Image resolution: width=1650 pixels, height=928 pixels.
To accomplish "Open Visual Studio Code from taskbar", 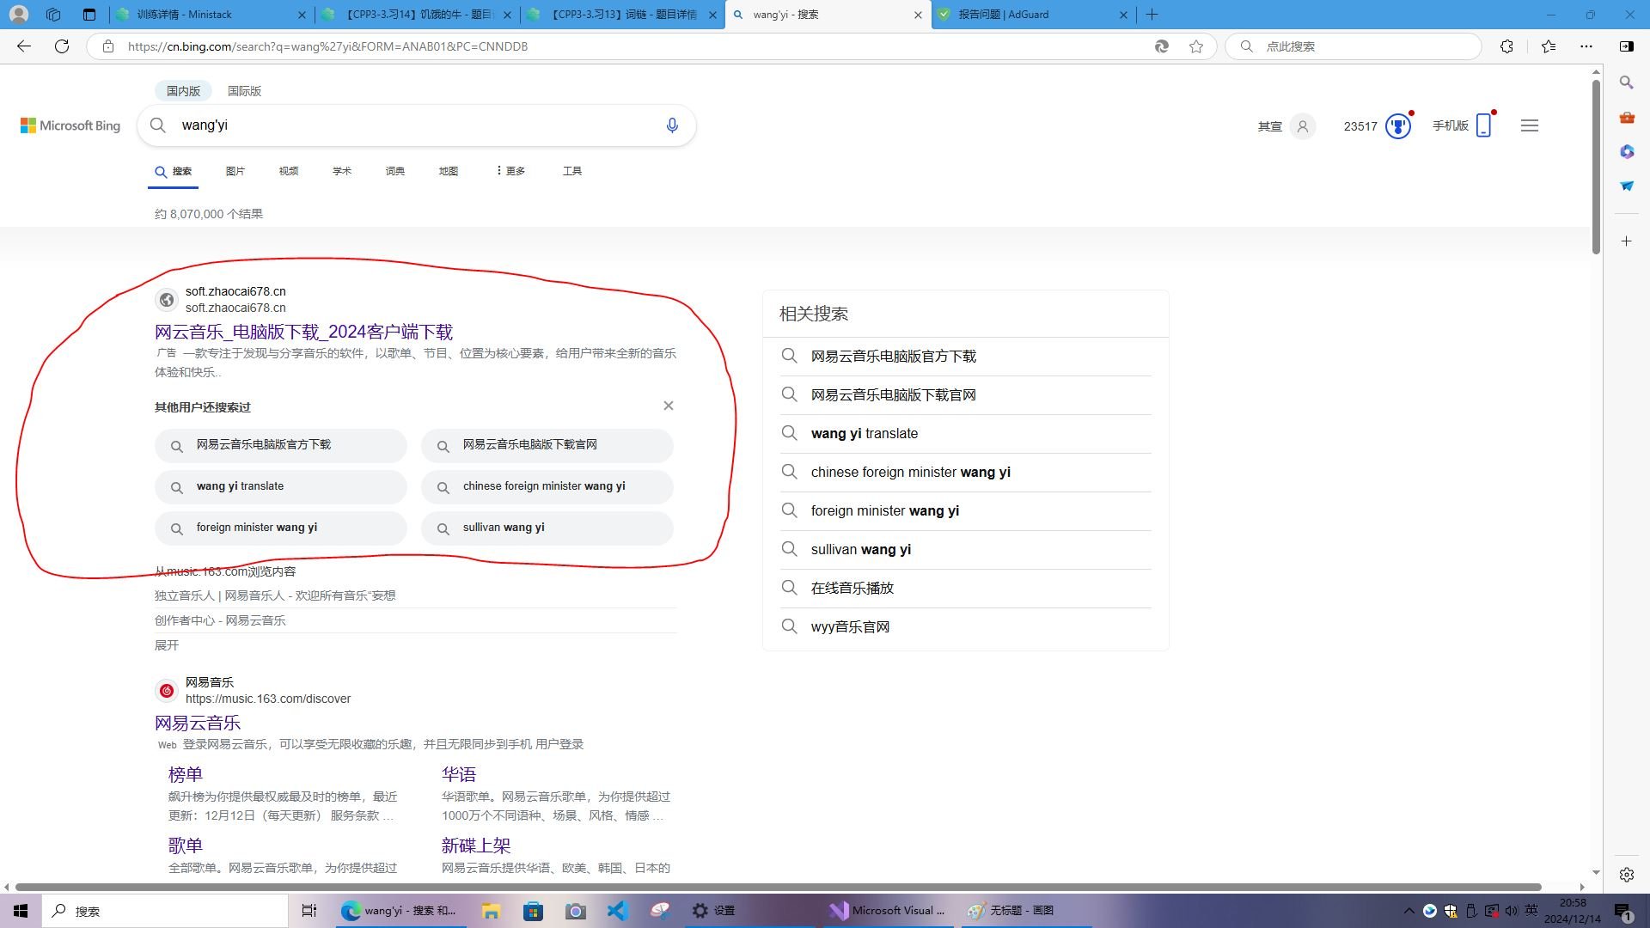I will [617, 911].
